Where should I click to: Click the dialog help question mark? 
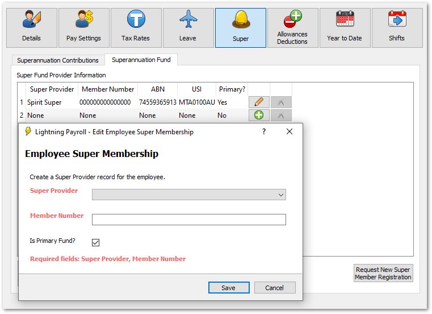[264, 131]
